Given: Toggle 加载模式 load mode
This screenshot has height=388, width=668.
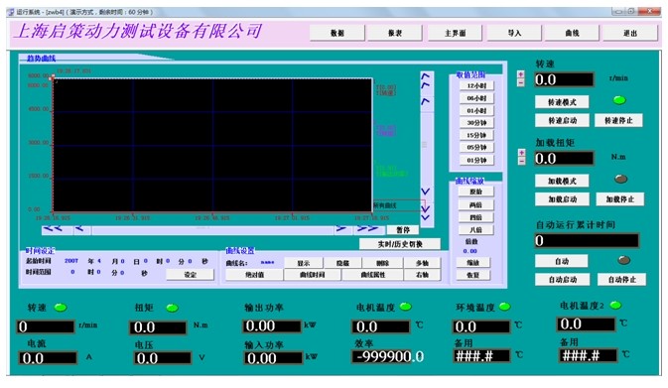Looking at the screenshot, I should (562, 181).
